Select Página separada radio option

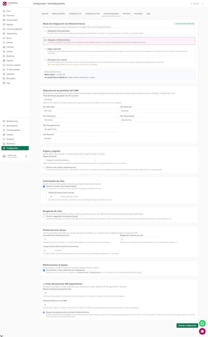(x=45, y=49)
